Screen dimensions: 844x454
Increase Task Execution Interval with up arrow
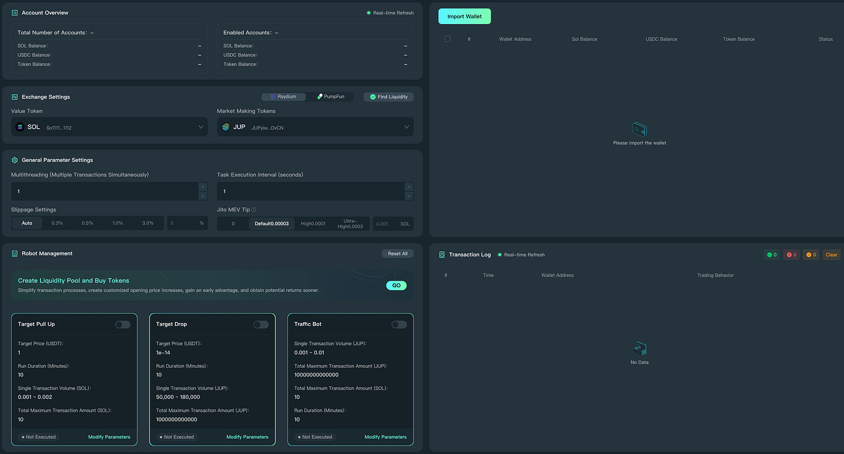click(x=409, y=187)
